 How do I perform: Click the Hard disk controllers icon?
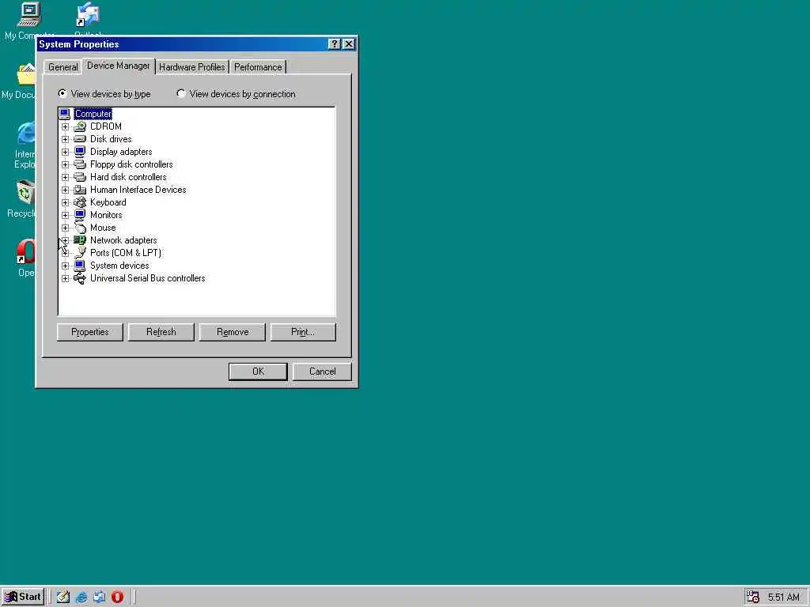80,177
